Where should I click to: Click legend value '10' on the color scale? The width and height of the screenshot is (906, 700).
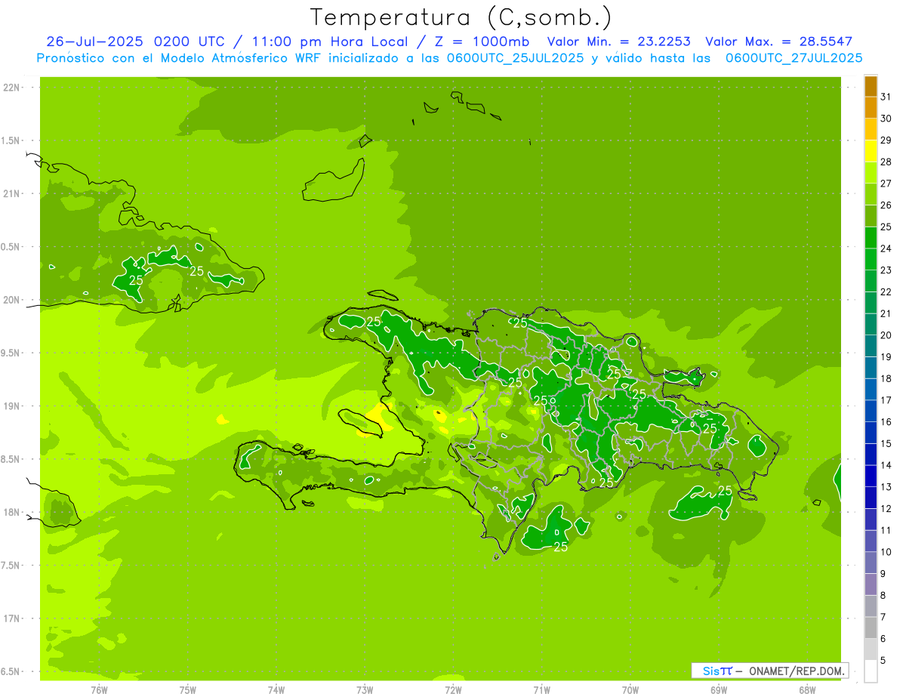(886, 551)
